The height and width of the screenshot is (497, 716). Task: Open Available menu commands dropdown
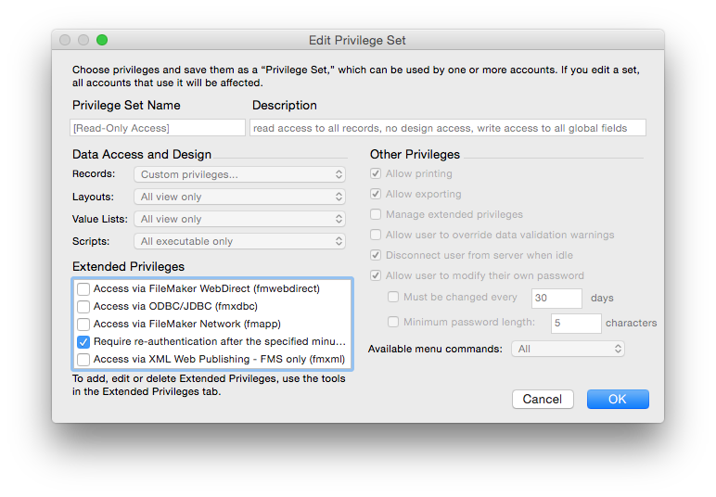(x=569, y=349)
